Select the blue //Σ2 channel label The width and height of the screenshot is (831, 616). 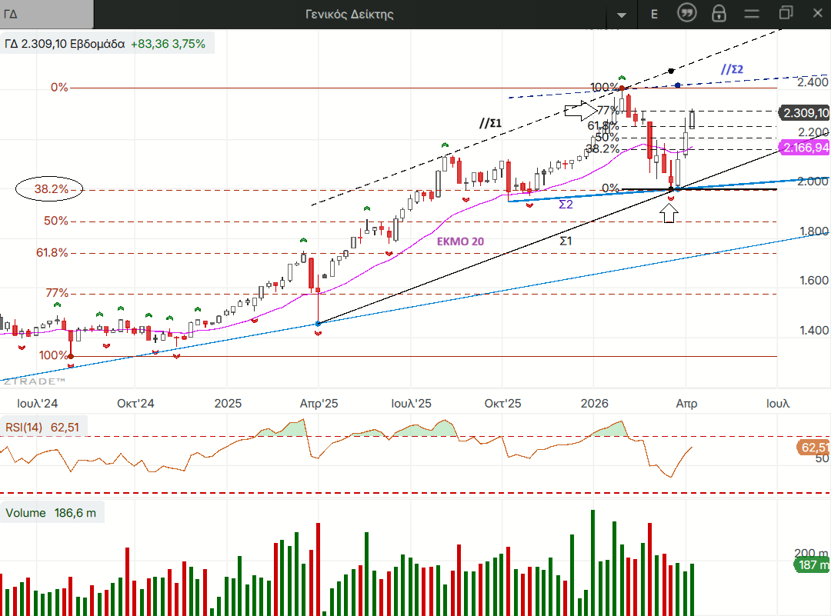732,69
